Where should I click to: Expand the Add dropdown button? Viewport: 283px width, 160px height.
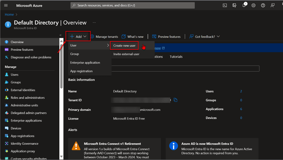click(78, 36)
